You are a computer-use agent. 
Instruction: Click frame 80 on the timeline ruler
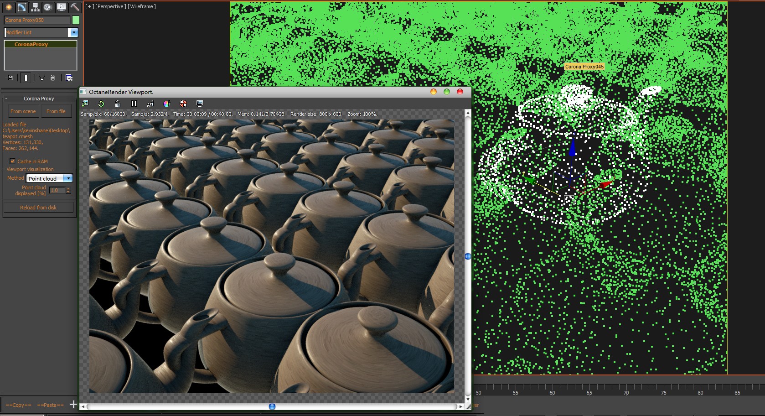pyautogui.click(x=700, y=393)
